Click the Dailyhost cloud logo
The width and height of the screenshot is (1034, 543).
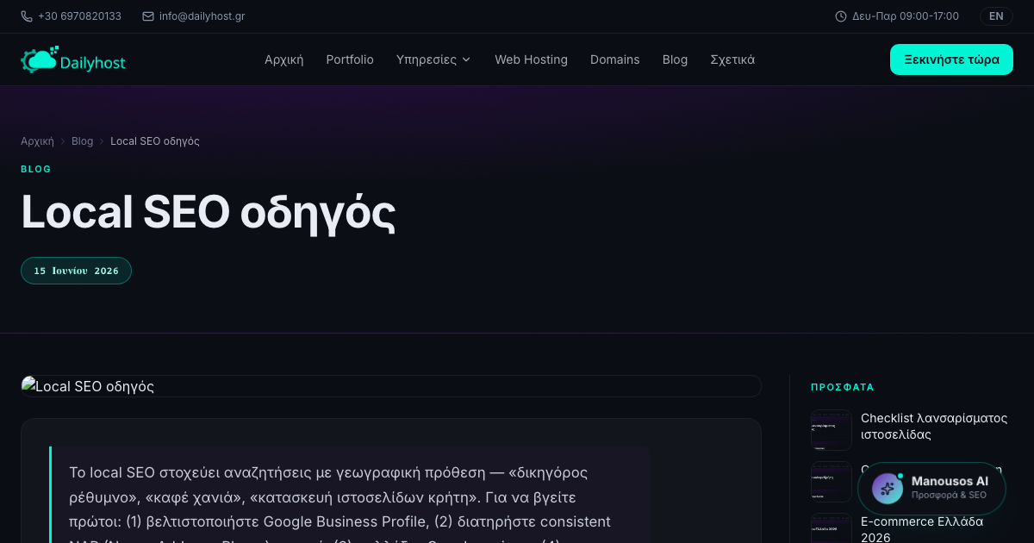click(73, 60)
